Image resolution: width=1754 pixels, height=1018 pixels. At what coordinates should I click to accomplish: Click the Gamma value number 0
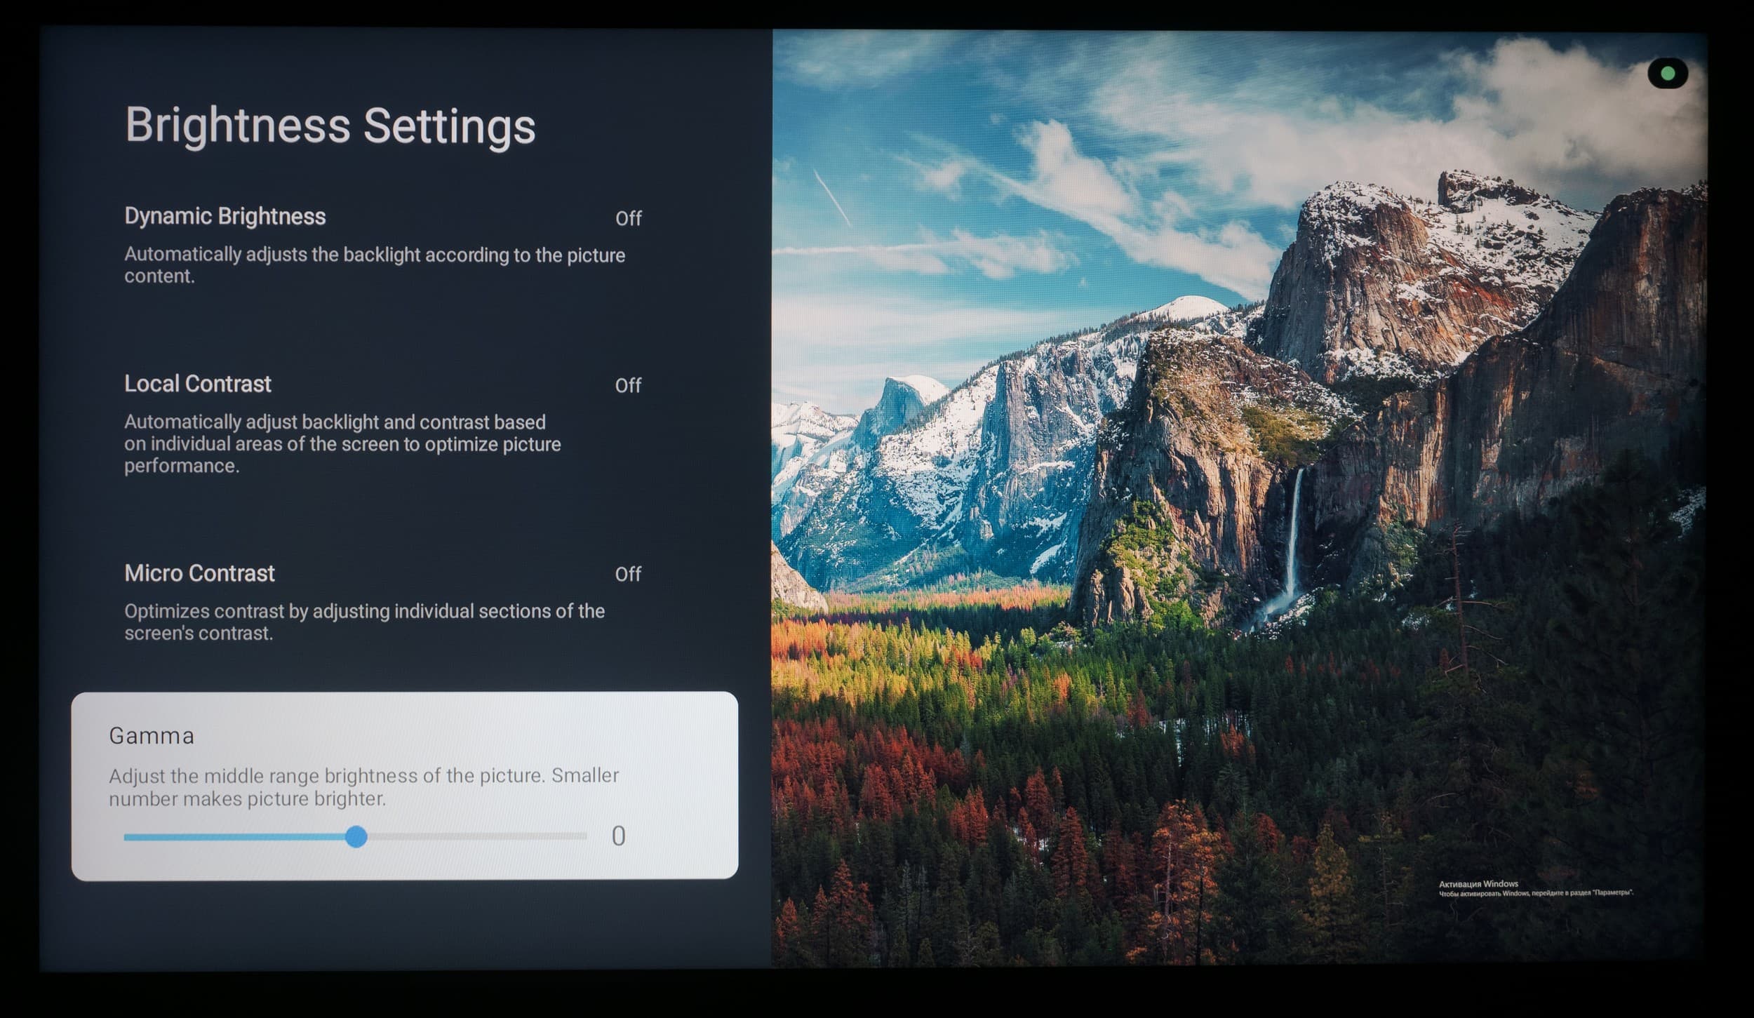618,836
